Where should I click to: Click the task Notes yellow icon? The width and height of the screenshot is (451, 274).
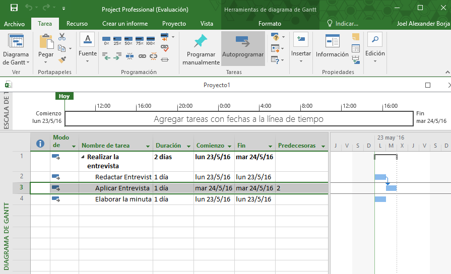click(356, 37)
